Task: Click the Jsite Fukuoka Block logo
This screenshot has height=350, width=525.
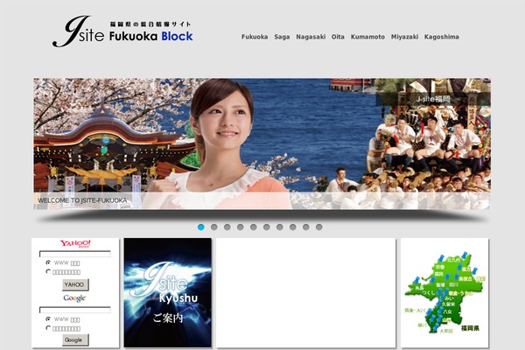Action: [x=122, y=32]
